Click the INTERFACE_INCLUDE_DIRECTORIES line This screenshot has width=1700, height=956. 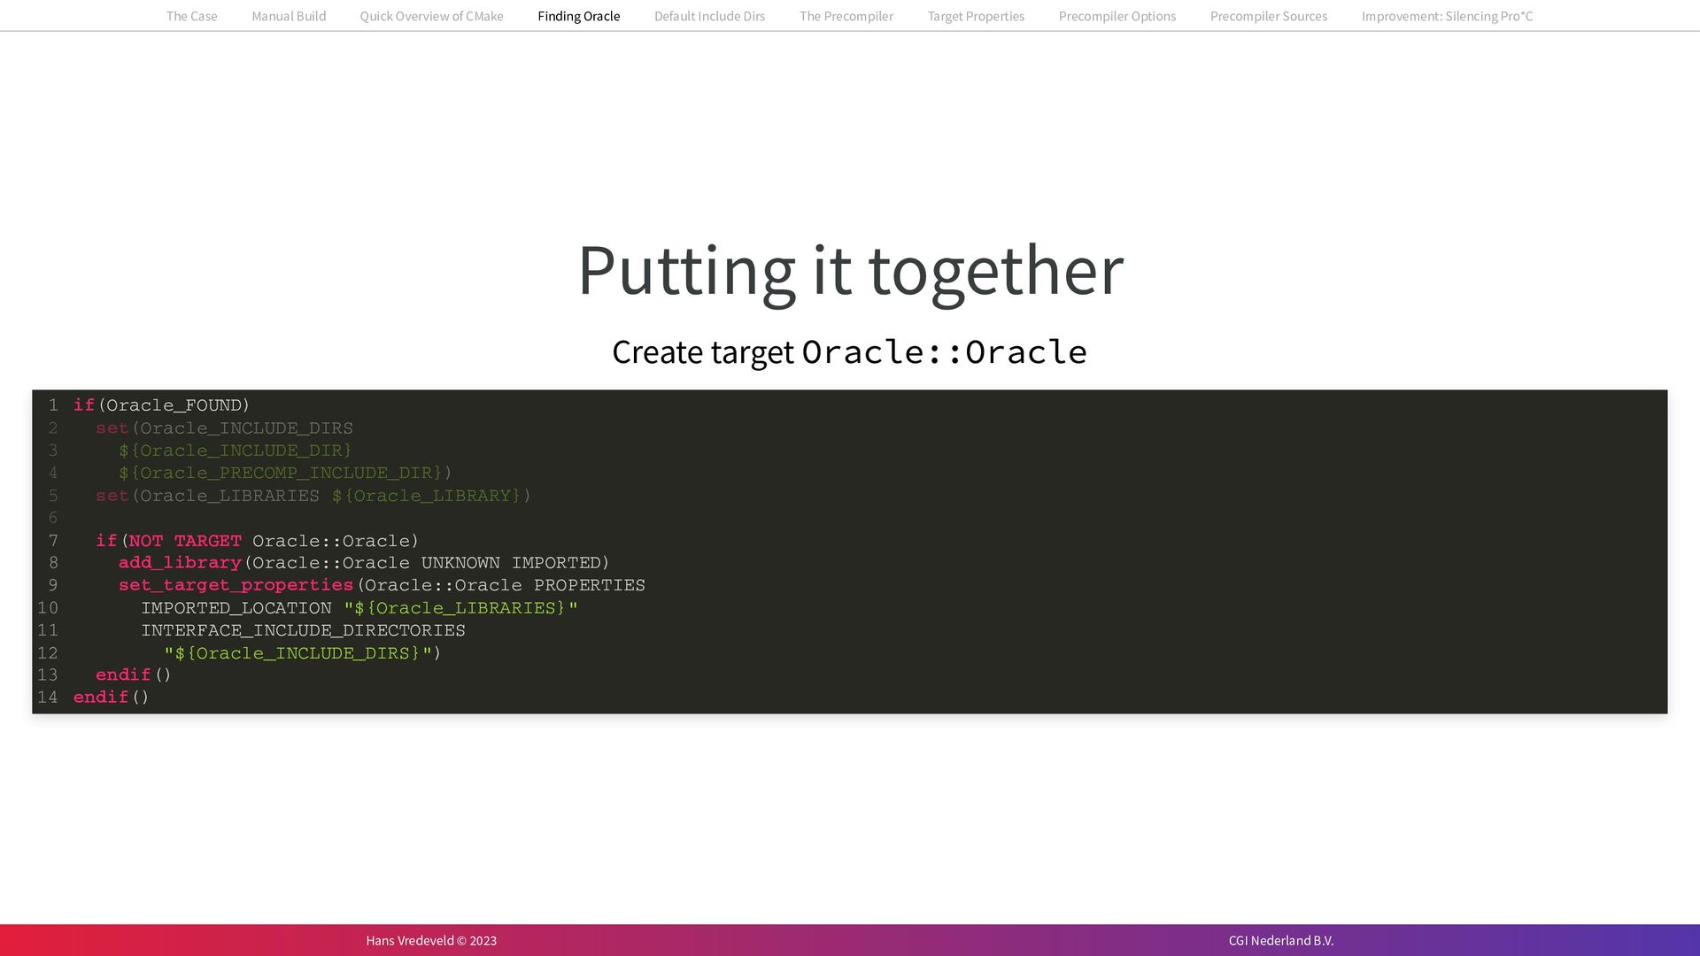coord(303,630)
